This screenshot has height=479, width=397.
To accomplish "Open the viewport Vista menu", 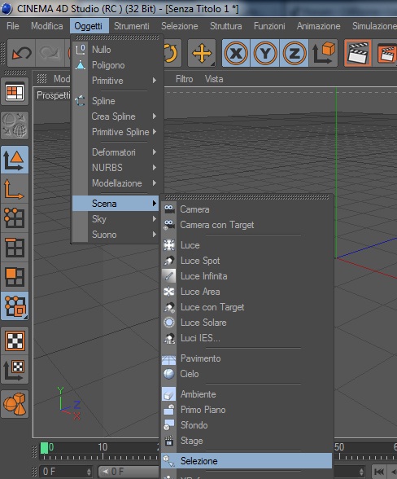I will click(214, 79).
